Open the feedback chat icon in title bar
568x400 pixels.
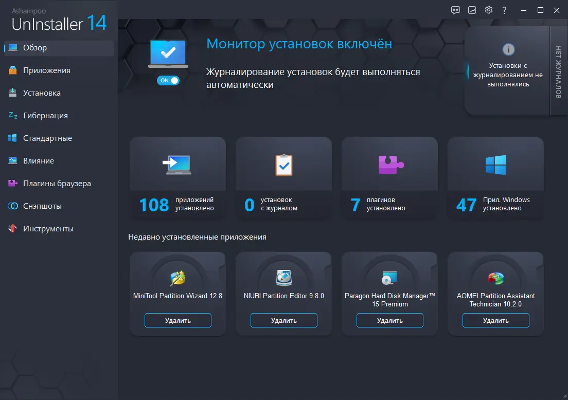455,10
